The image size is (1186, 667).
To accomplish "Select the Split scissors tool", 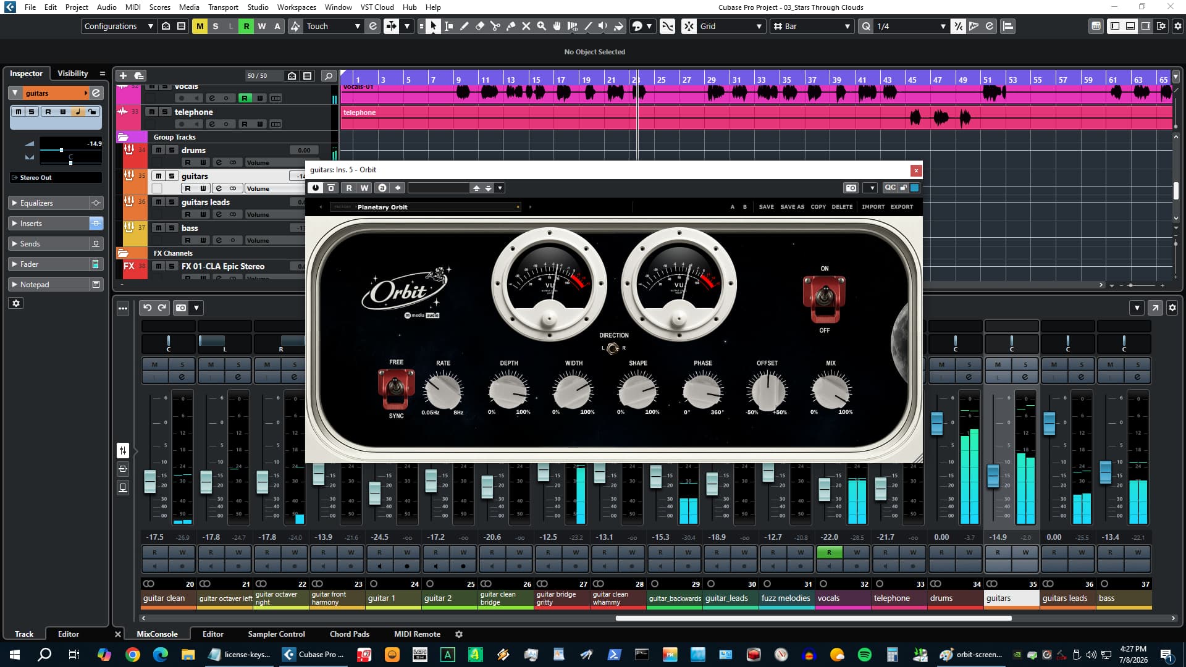I will pos(495,26).
